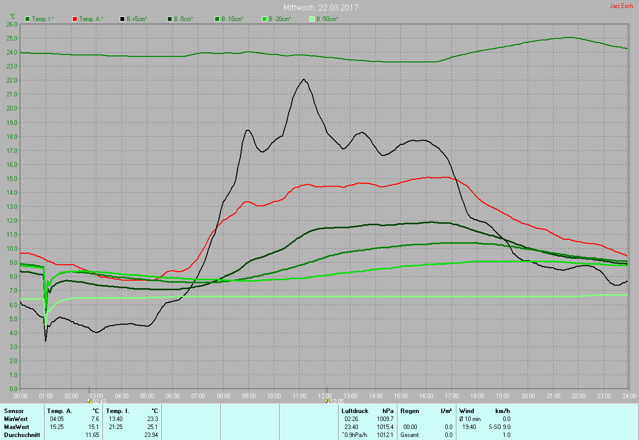Click the Regen column header

pyautogui.click(x=410, y=411)
